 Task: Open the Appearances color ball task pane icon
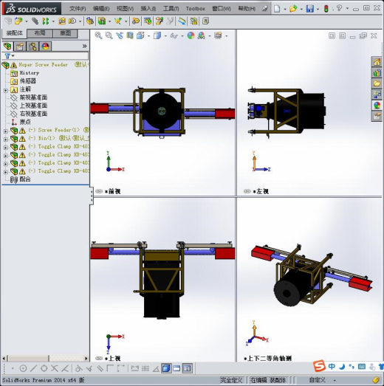point(377,106)
